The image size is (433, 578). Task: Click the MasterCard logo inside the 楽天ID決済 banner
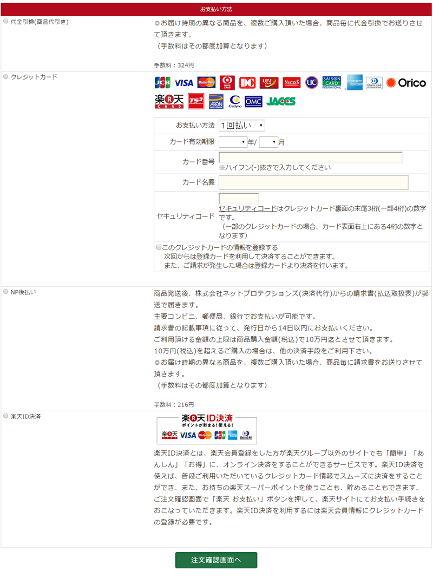point(205,435)
